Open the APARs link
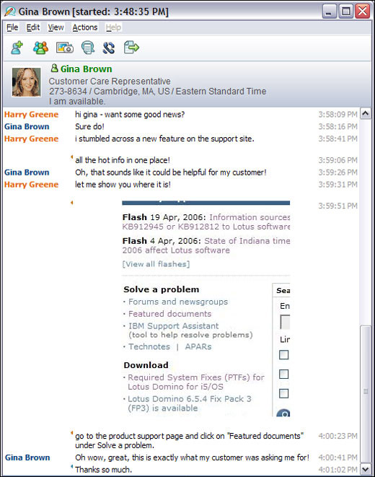Viewport: 375px width, 477px height. click(x=198, y=347)
